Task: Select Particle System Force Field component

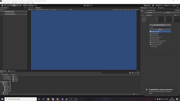Action: click(160, 41)
